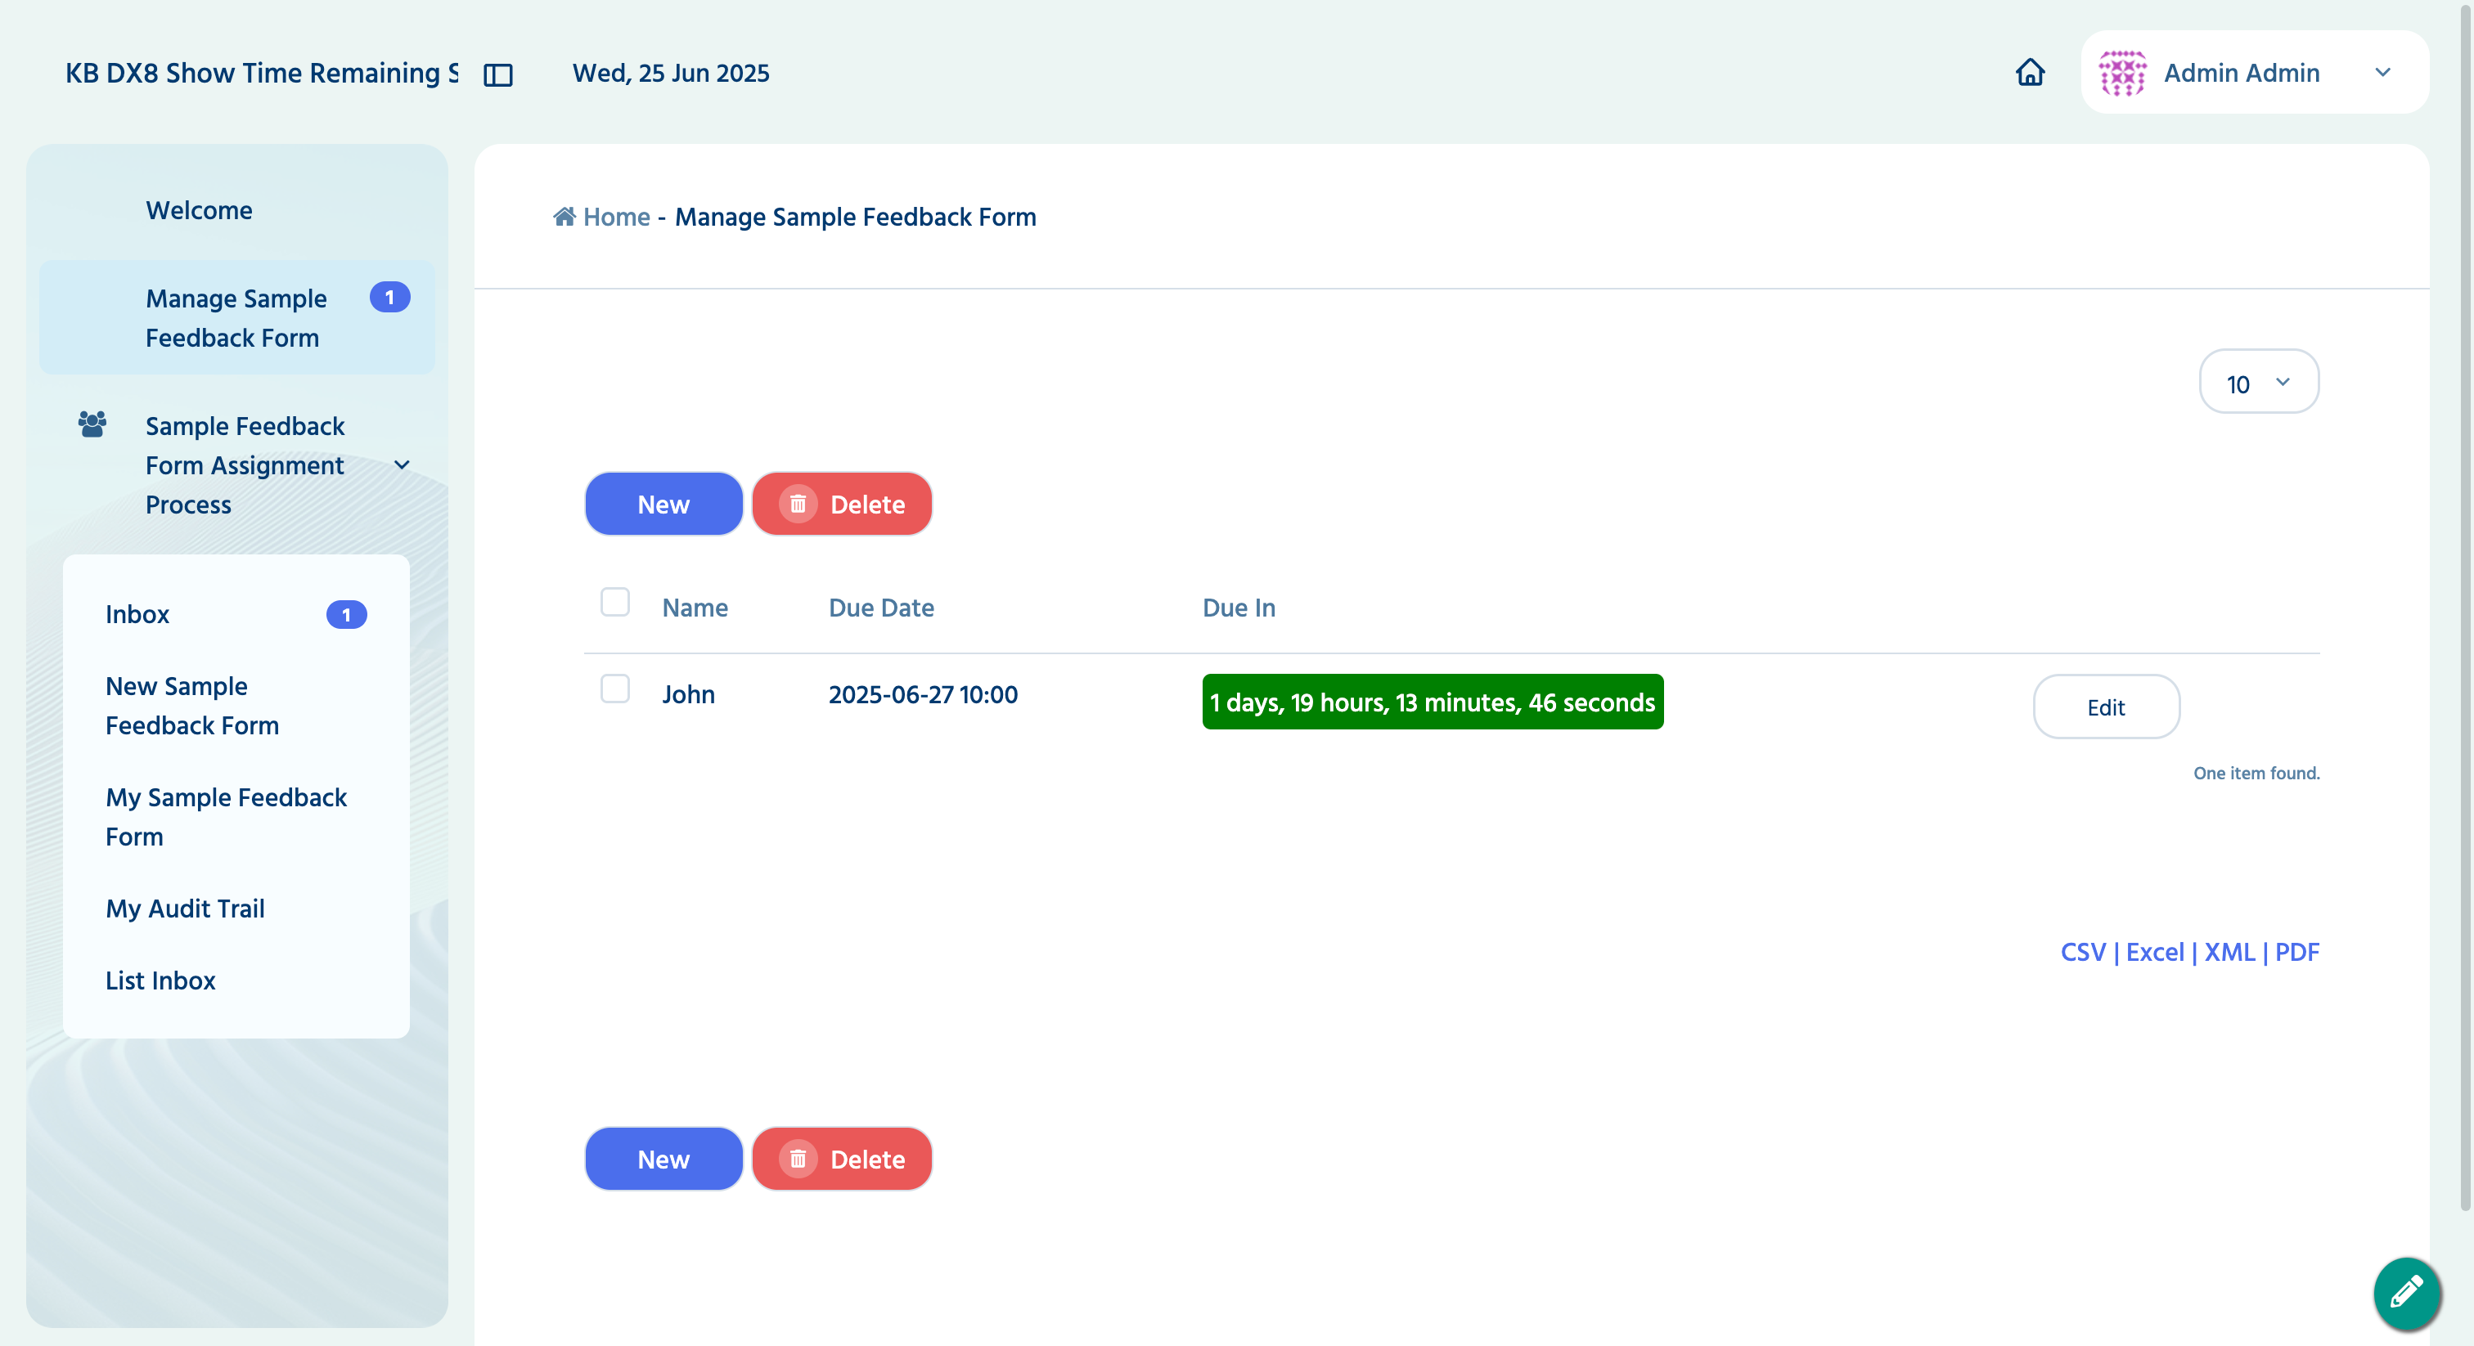2474x1346 pixels.
Task: Follow the Home breadcrumb link
Action: 617,217
